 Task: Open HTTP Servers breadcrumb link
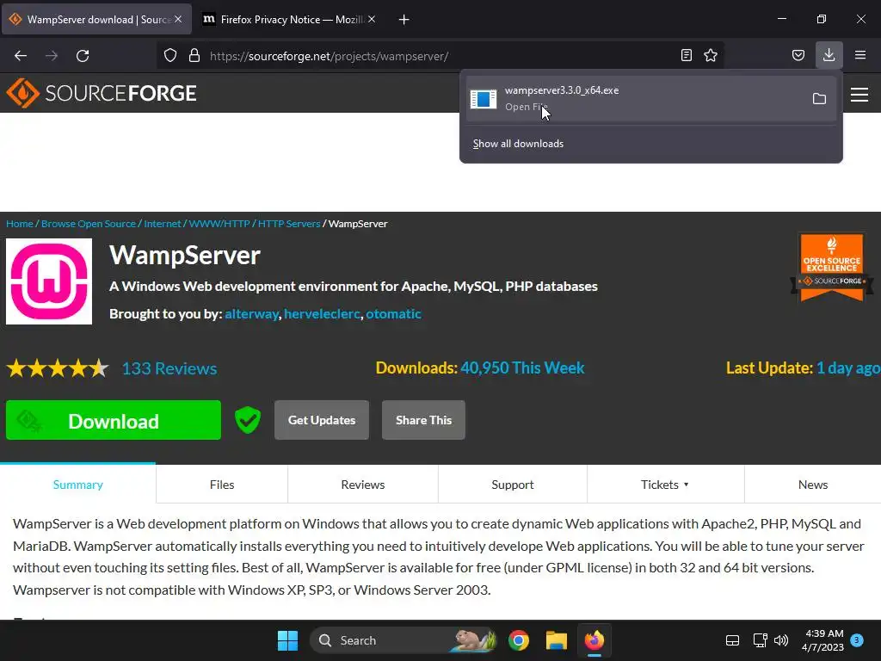click(289, 224)
